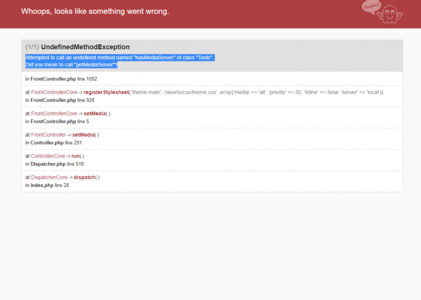Select the run() method in the trace
Image resolution: width=421 pixels, height=300 pixels.
75,156
